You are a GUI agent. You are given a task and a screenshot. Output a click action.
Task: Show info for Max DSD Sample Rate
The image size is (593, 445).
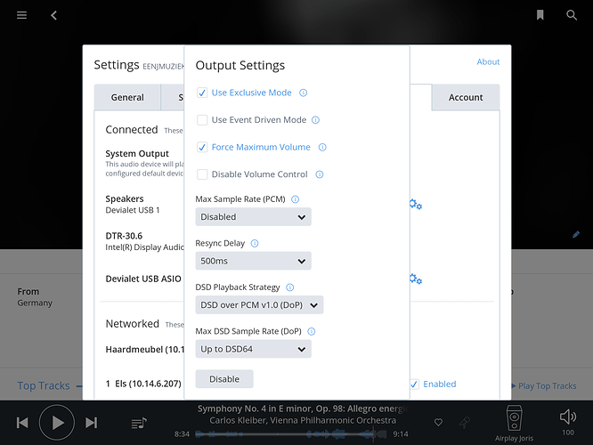coord(312,331)
